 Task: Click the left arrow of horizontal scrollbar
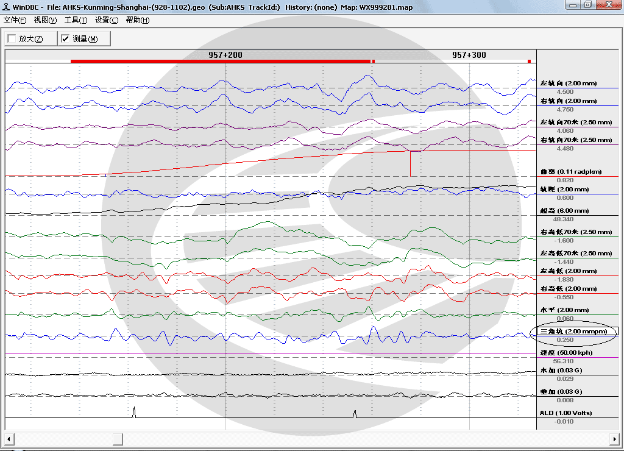point(9,439)
